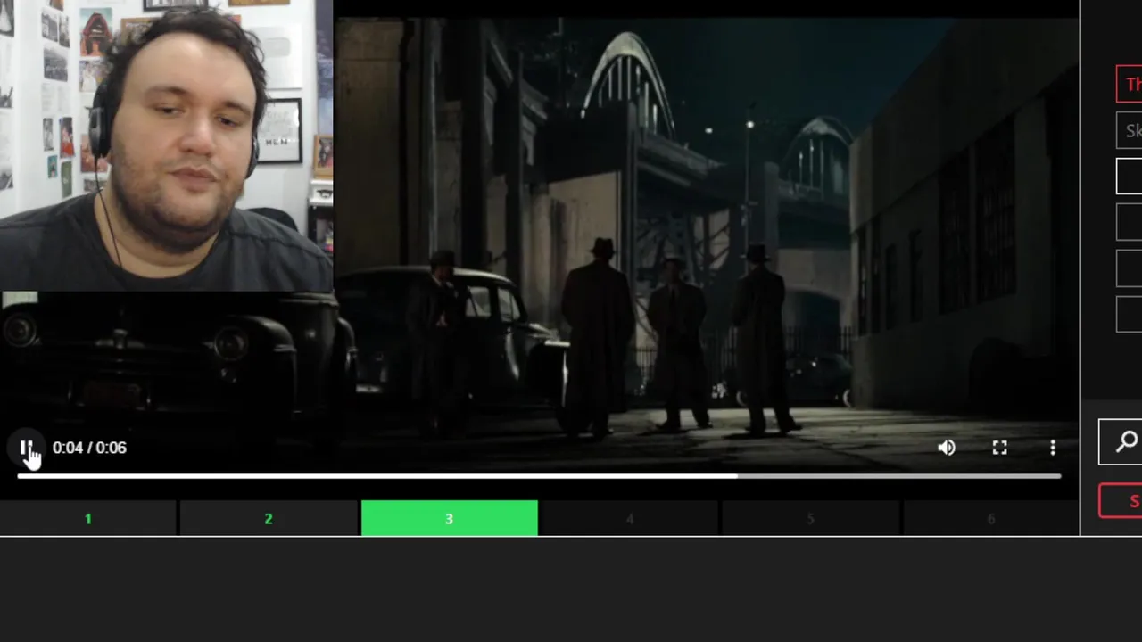Switch to frame tab 2

tap(269, 518)
